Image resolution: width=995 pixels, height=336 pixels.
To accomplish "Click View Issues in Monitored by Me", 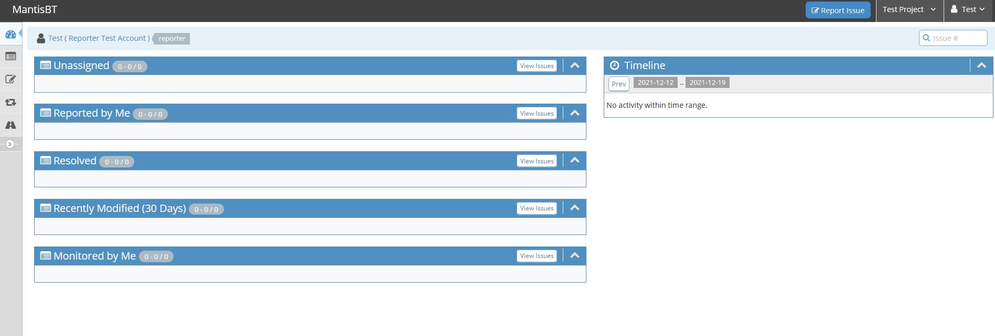I will click(x=537, y=256).
